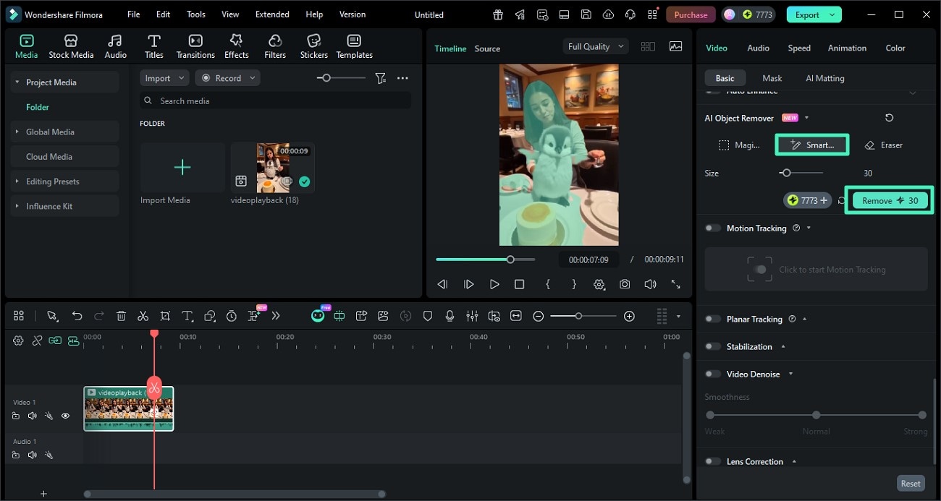Image resolution: width=941 pixels, height=501 pixels.
Task: Click the Speed clock icon in the toolbar
Action: point(231,316)
